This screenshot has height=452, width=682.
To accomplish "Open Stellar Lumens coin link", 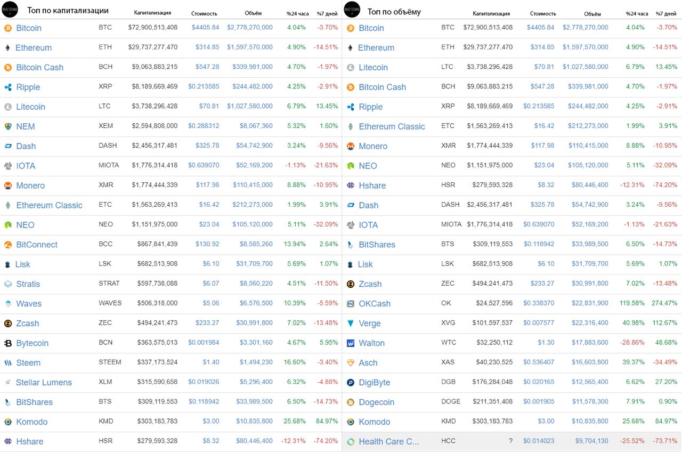I will tap(44, 383).
